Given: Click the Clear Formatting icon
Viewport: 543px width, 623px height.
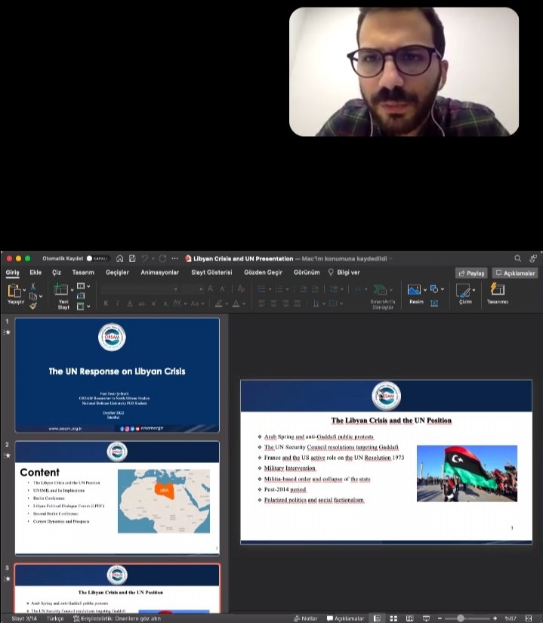Looking at the screenshot, I should click(241, 289).
